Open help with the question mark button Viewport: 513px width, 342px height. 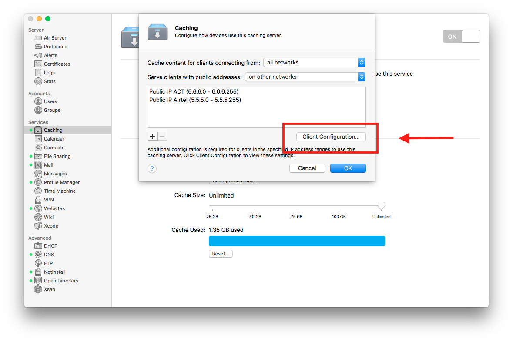[x=152, y=168]
